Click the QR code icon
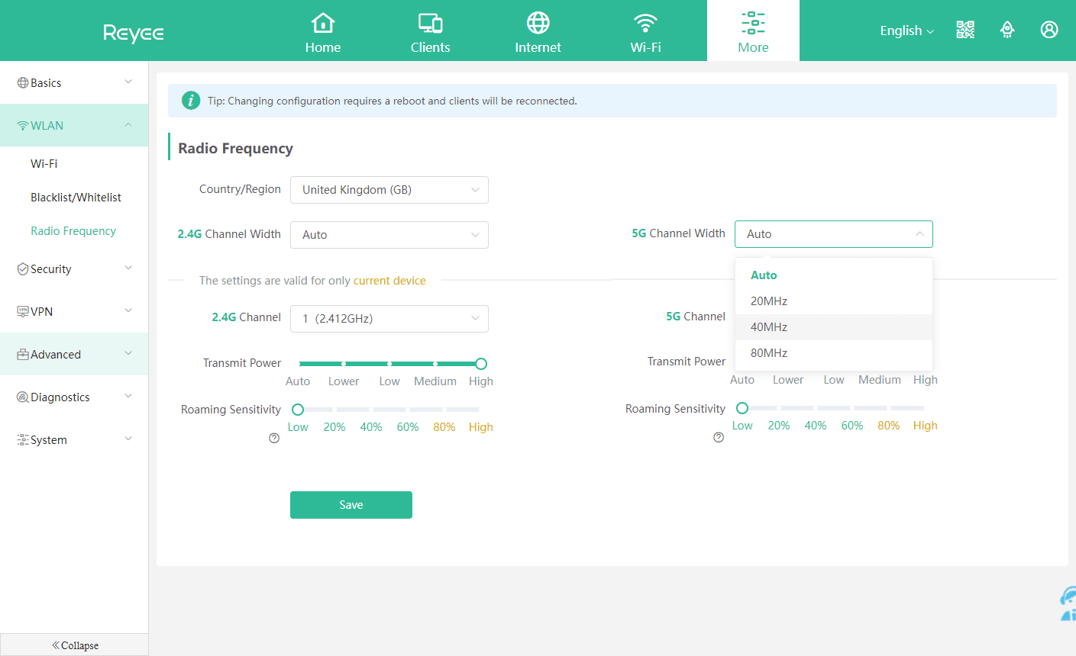 (x=965, y=30)
